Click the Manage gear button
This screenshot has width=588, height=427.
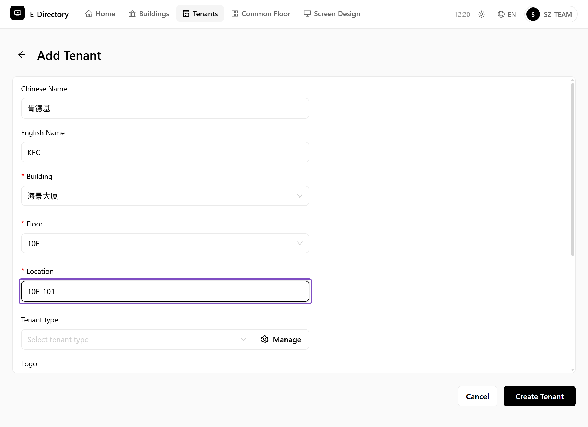pos(281,340)
